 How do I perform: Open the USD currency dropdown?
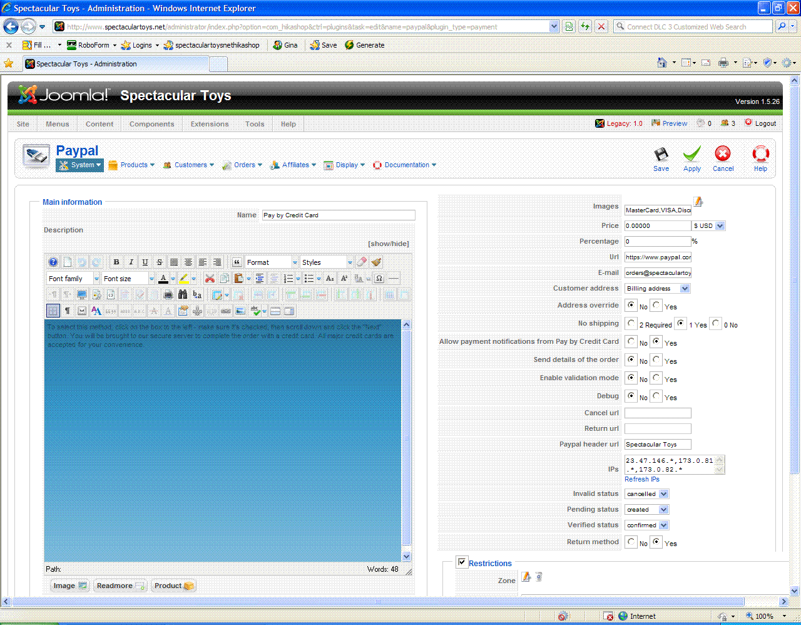[x=708, y=225]
